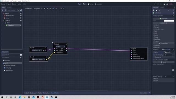Click zoom in icon in shader graph toolbar
The height and width of the screenshot is (99, 176).
click(x=50, y=9)
